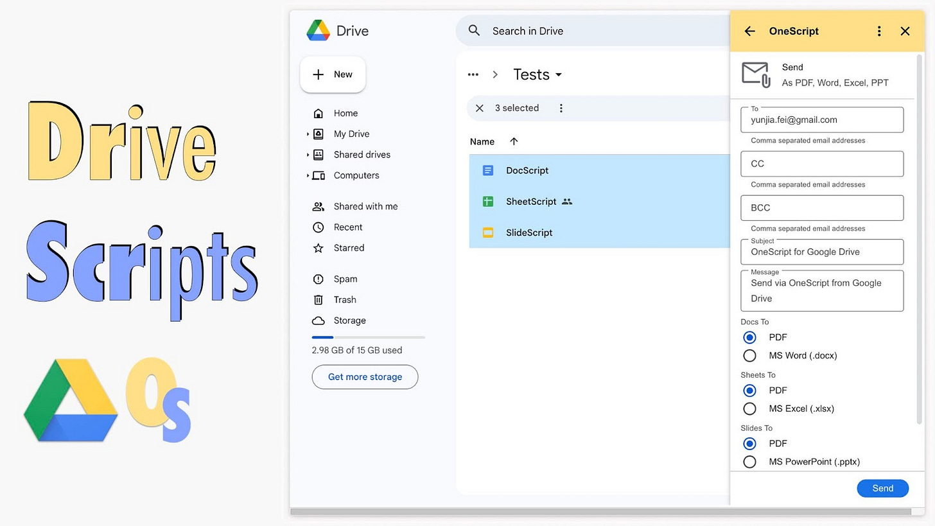This screenshot has width=935, height=526.
Task: Click the BCC input field
Action: (x=822, y=207)
